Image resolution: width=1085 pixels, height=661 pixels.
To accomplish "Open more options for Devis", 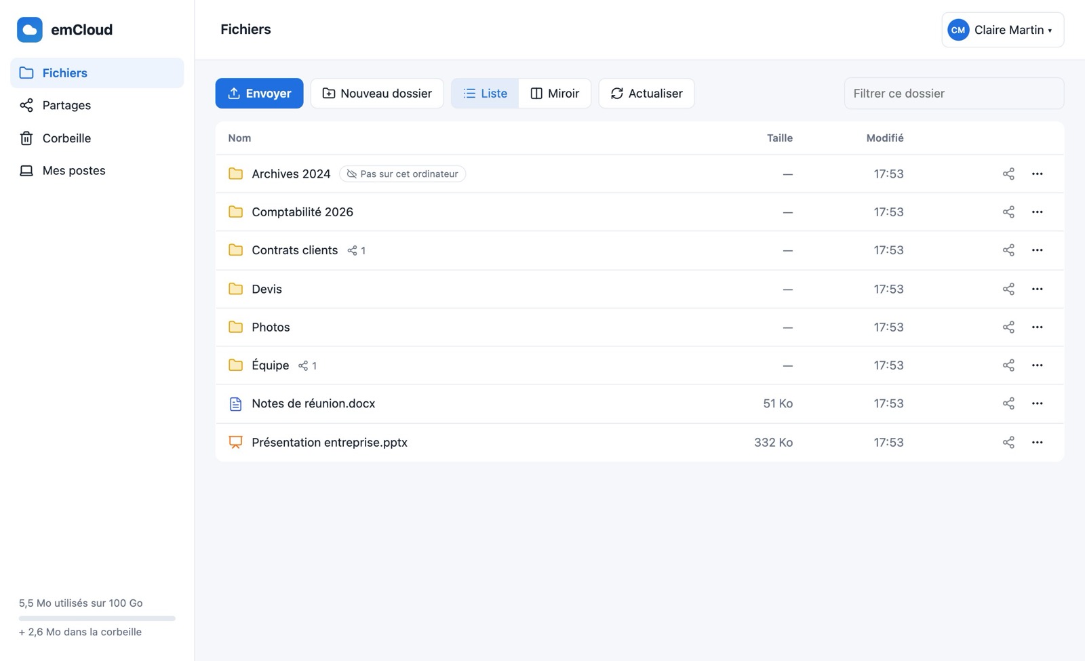I will [1037, 289].
